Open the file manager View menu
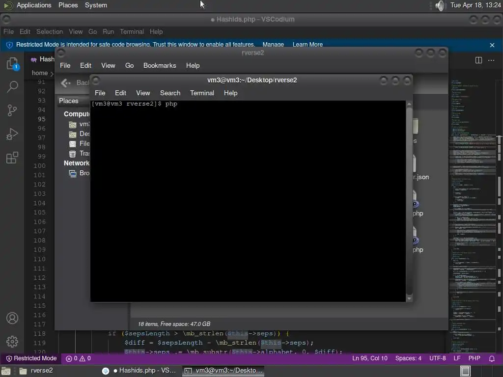This screenshot has height=377, width=503. (108, 65)
